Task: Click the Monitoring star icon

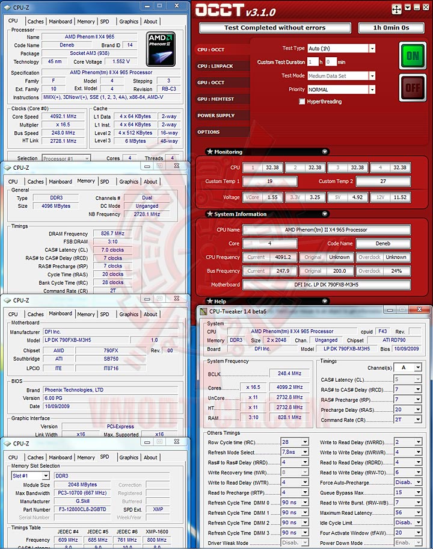Action: [x=210, y=151]
